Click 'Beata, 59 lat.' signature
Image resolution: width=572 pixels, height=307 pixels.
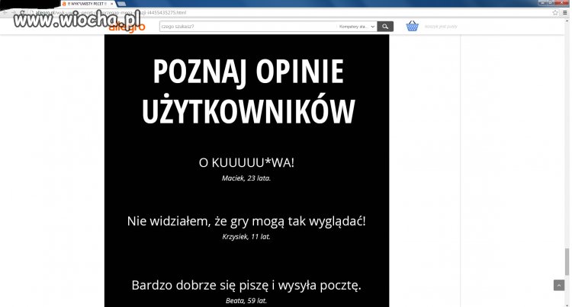(x=246, y=301)
